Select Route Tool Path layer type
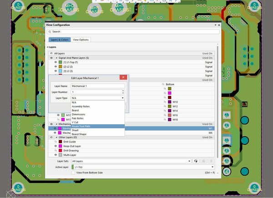The height and width of the screenshot is (198, 273). click(98, 126)
